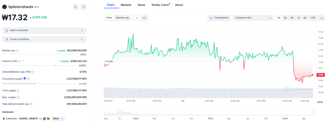Open the About tab
The image size is (327, 125).
click(179, 5)
